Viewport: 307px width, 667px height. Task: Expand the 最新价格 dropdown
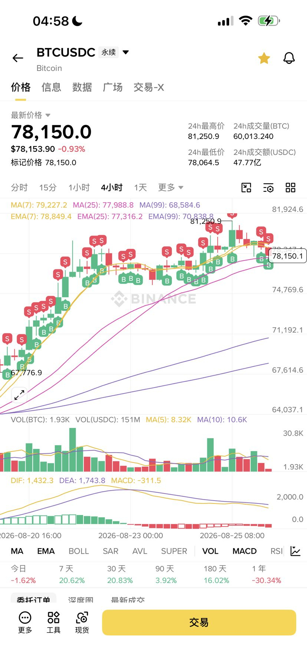[30, 115]
